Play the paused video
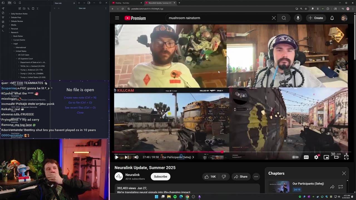 (117, 157)
